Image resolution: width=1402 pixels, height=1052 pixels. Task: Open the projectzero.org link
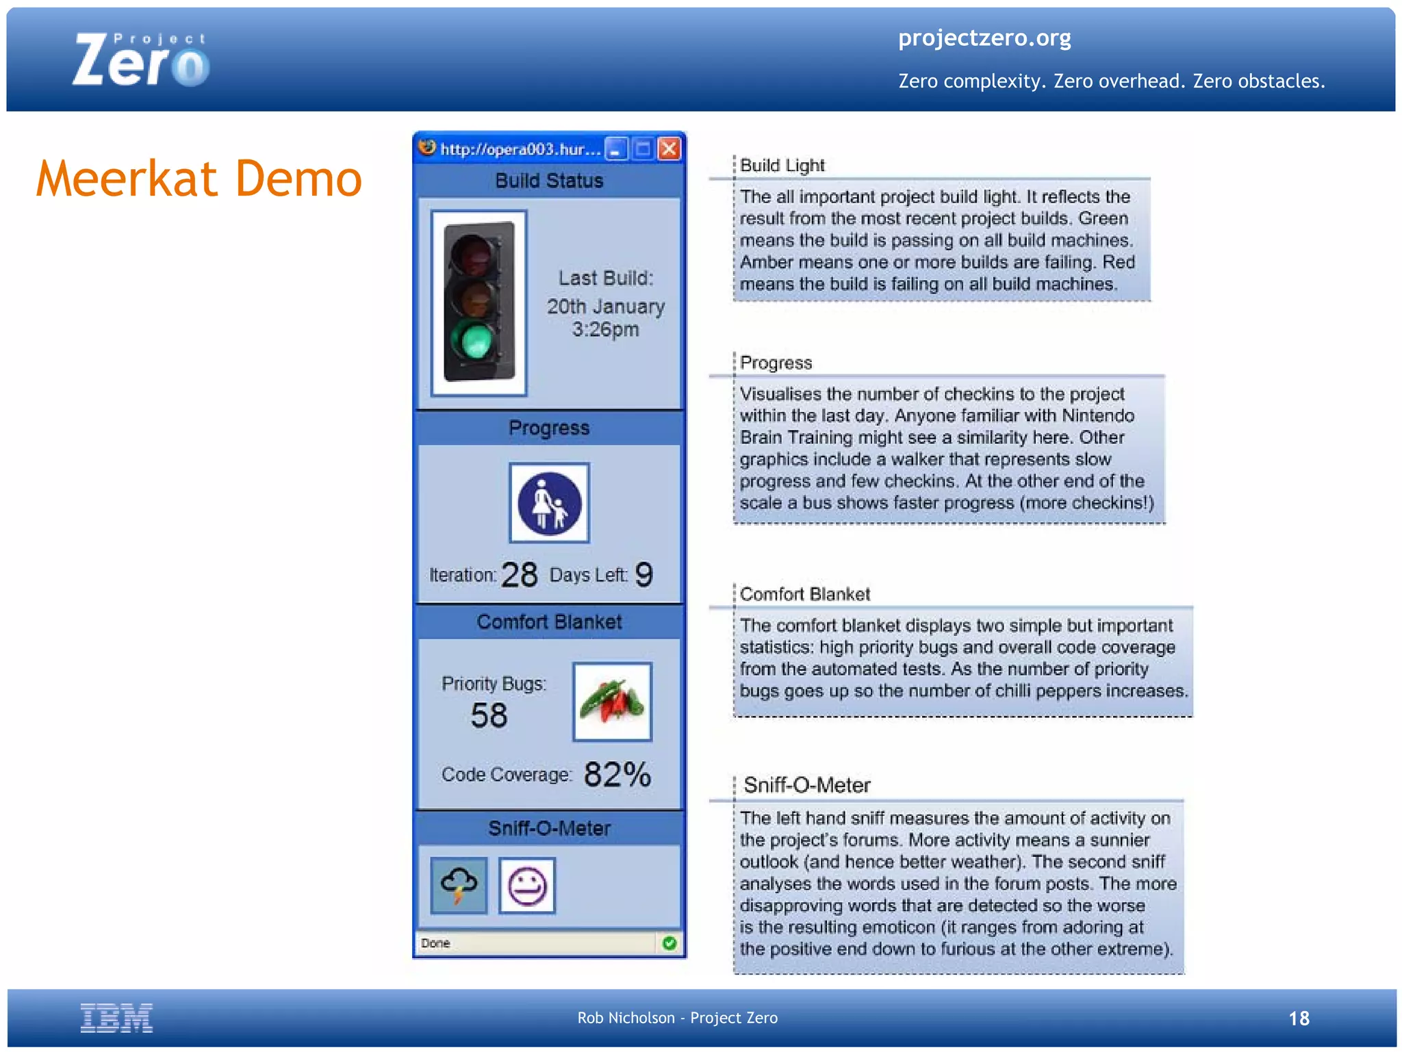[x=984, y=38]
